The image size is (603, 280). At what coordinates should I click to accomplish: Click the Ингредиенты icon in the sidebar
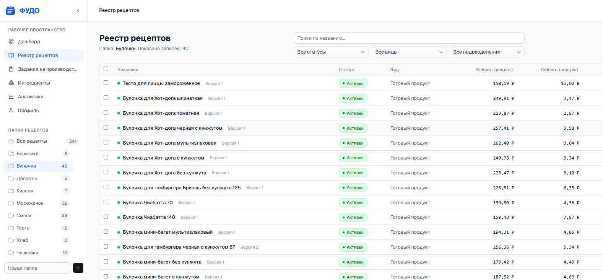pos(11,83)
